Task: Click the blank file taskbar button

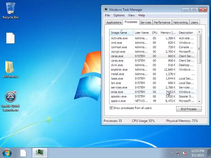Action: [23, 153]
